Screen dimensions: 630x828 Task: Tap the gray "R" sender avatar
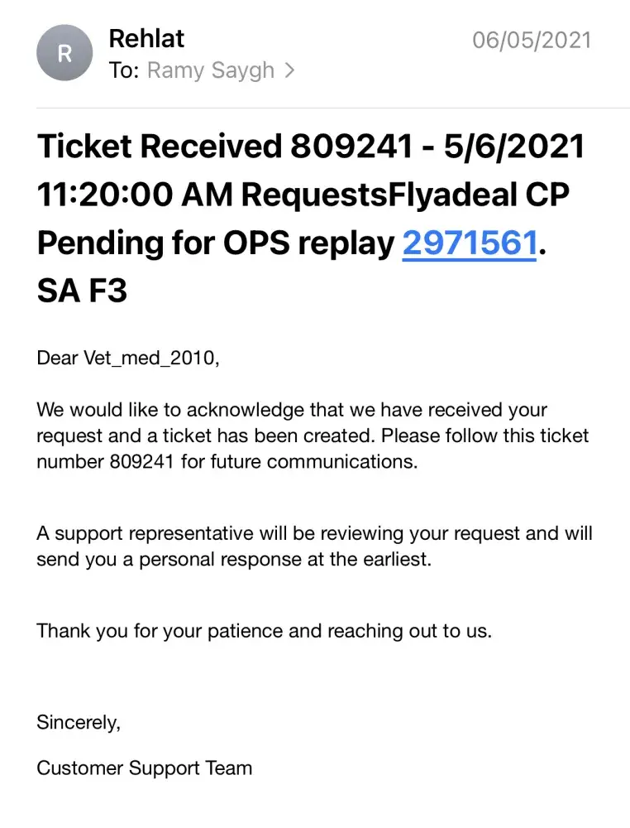(64, 54)
